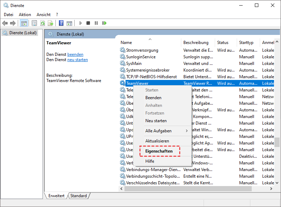Select Beenden from the context menu
This screenshot has height=207, width=281.
click(x=153, y=98)
